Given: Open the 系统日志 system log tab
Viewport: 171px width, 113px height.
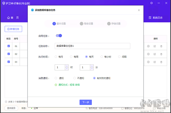Looking at the screenshot, I should pos(156,18).
